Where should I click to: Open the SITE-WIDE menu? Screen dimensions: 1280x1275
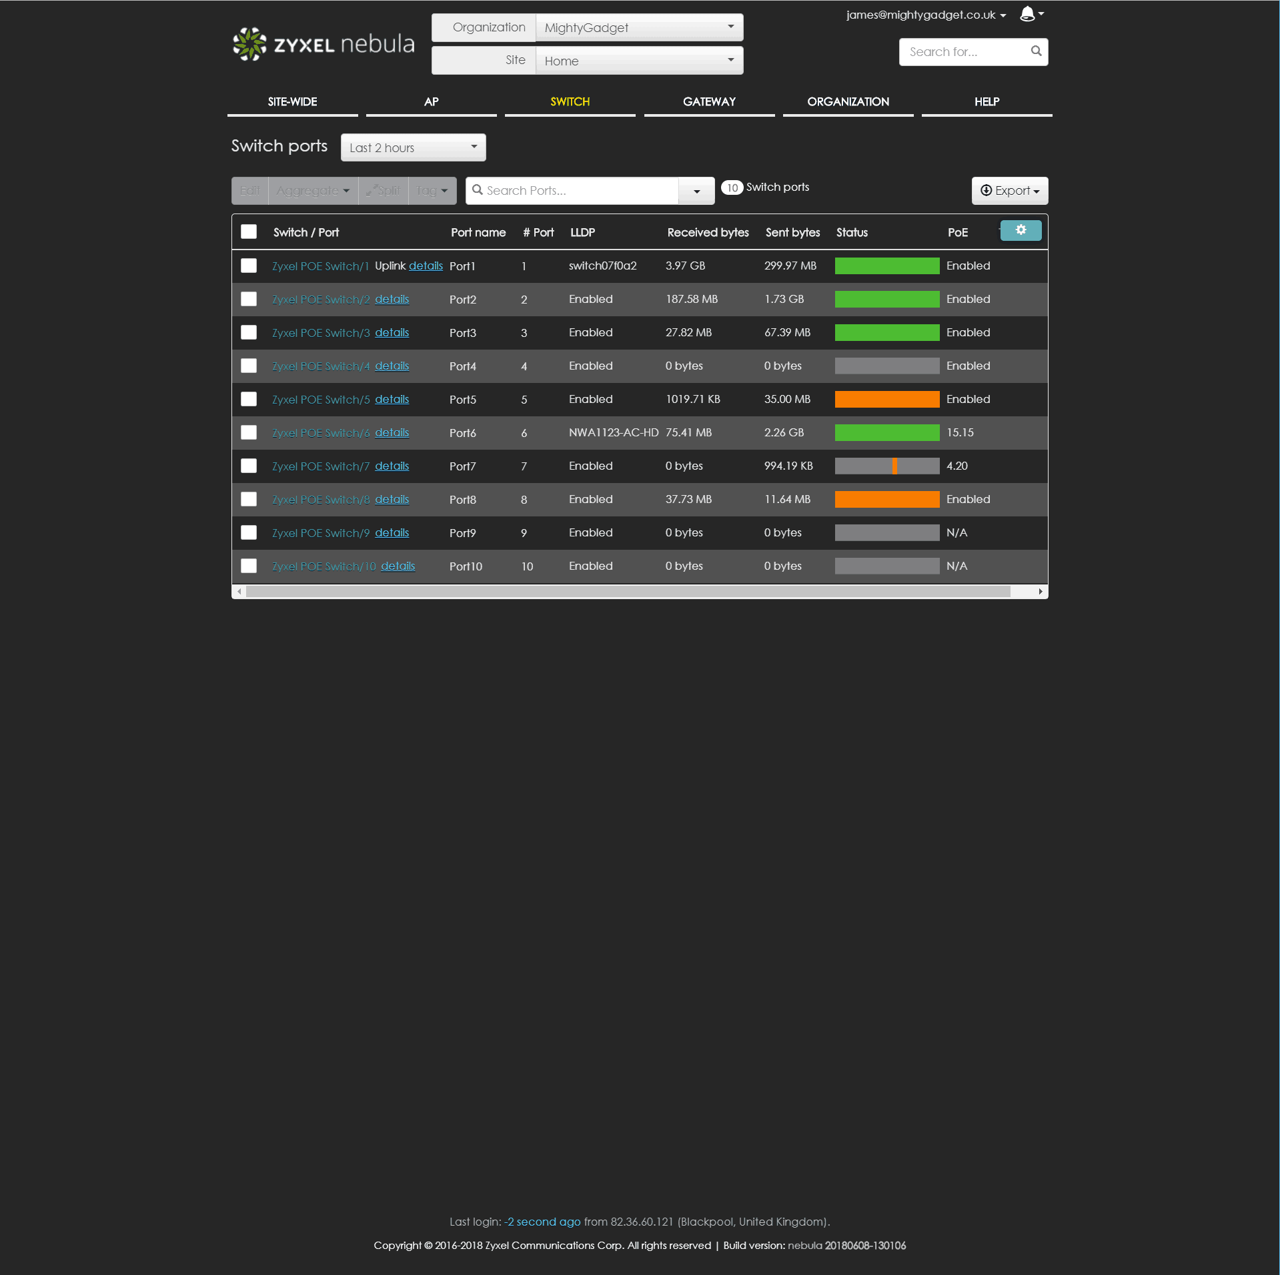click(292, 102)
